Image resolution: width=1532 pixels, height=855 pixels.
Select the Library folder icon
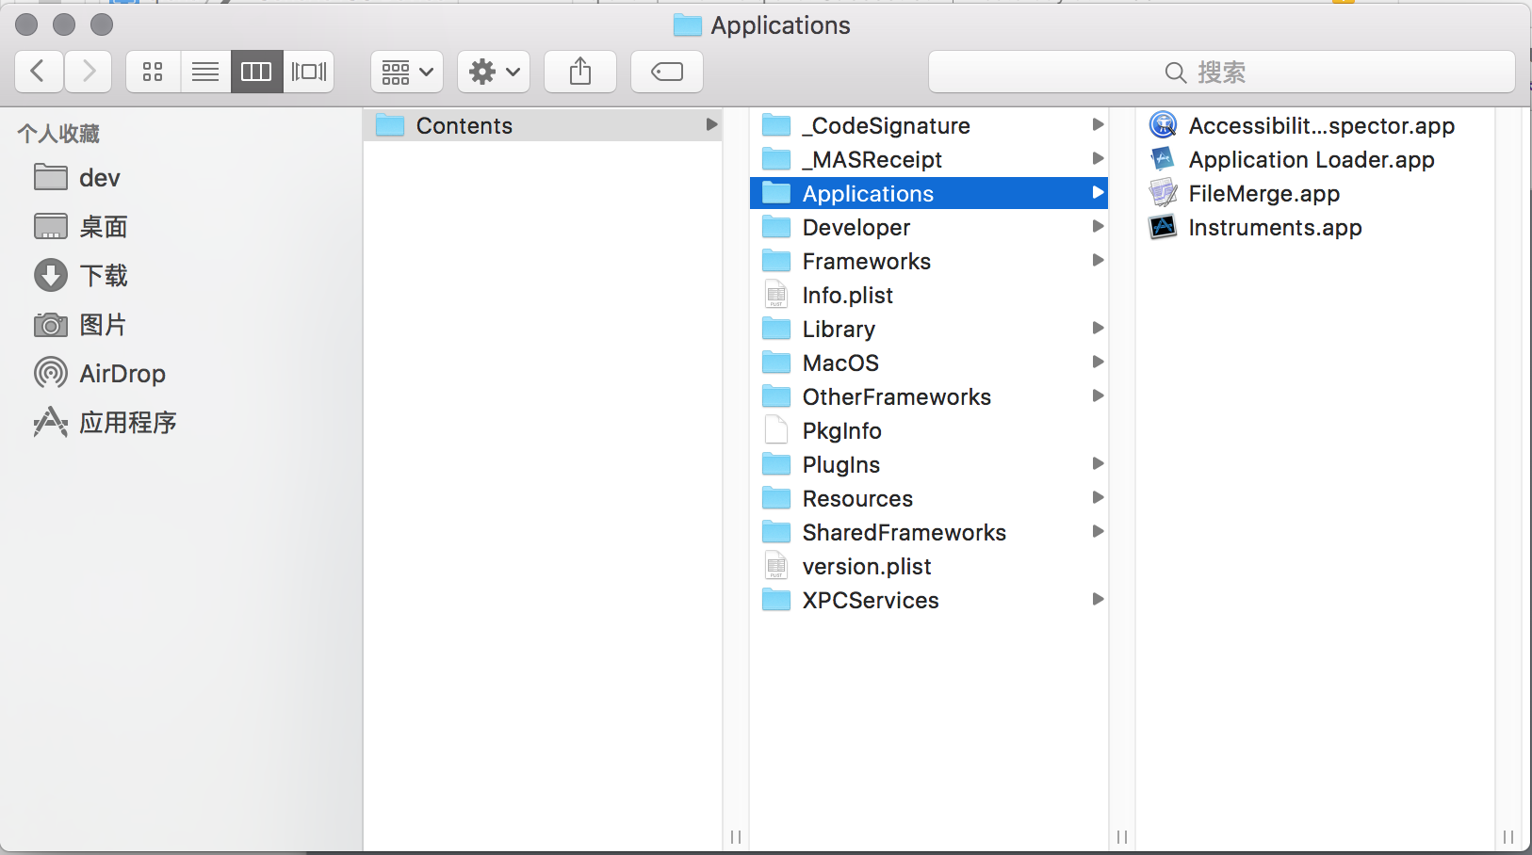[776, 329]
